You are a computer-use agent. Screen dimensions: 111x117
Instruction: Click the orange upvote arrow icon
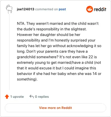7,97
